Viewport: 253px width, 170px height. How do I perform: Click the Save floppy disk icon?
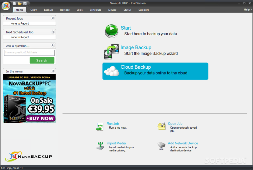point(25,3)
